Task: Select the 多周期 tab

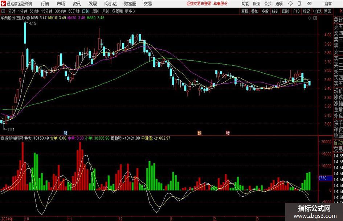Action: 117,11
